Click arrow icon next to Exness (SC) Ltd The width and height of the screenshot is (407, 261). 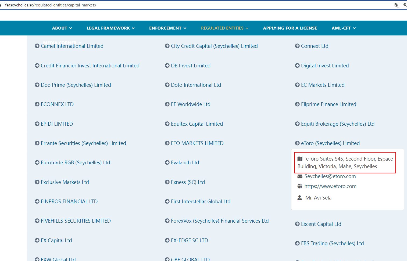pos(167,182)
